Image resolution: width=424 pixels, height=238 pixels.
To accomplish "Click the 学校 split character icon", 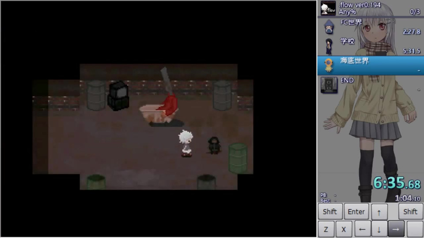I will 329,46.
